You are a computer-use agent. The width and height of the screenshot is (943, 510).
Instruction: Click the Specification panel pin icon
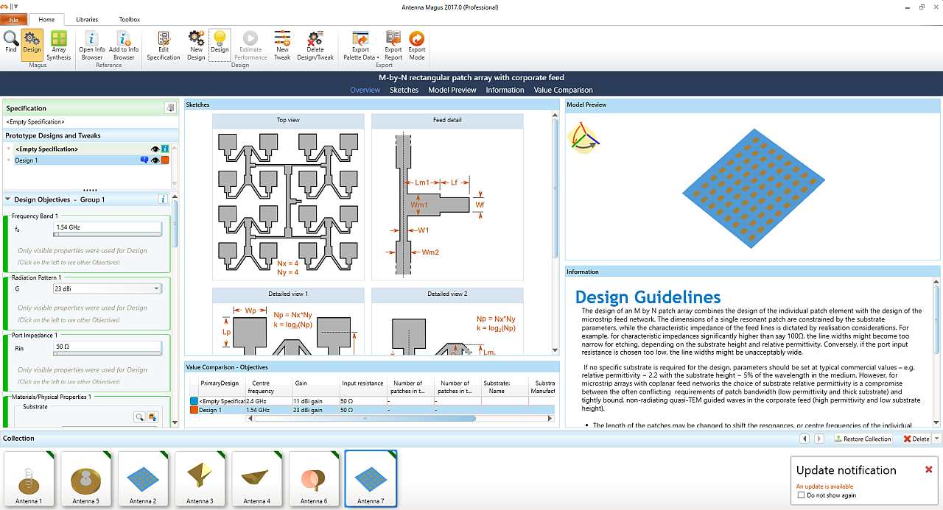[x=171, y=108]
